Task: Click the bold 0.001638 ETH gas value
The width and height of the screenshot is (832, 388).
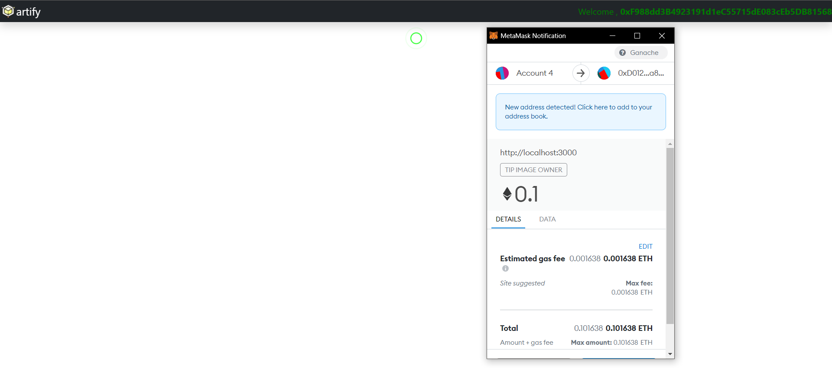Action: click(628, 259)
